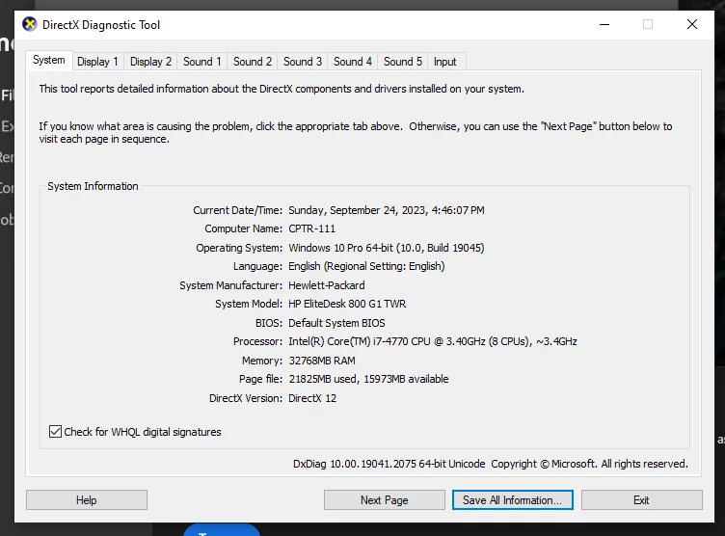Minimize the DirectX Diagnostic Tool window

[604, 24]
